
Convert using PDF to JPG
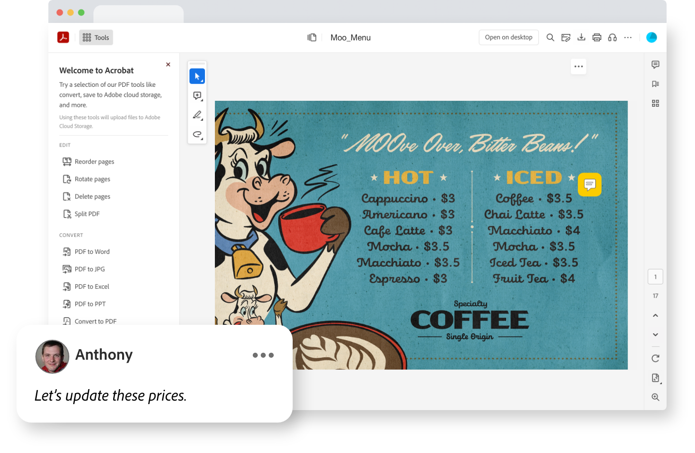84,269
